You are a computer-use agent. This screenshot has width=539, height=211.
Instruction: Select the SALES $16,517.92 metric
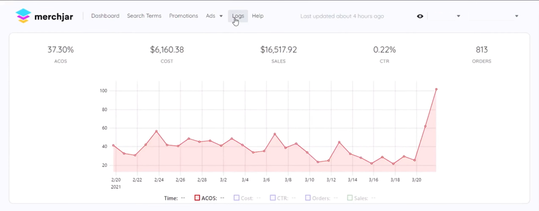point(279,54)
